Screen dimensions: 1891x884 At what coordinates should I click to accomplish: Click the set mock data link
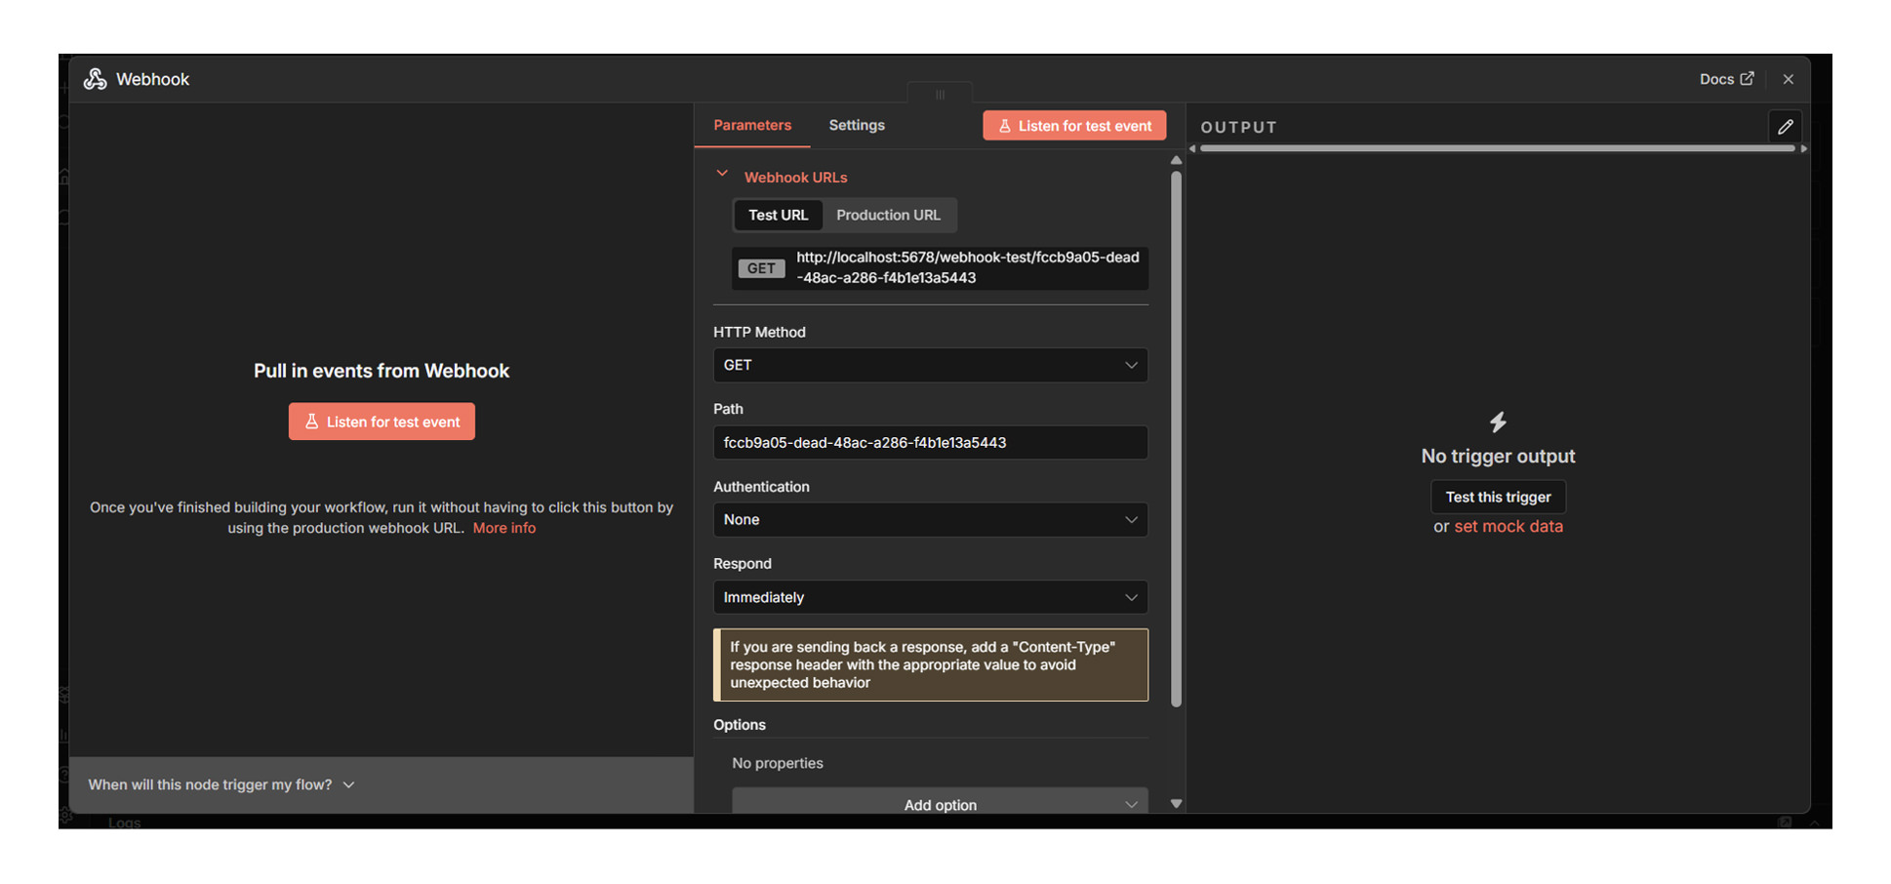point(1508,526)
